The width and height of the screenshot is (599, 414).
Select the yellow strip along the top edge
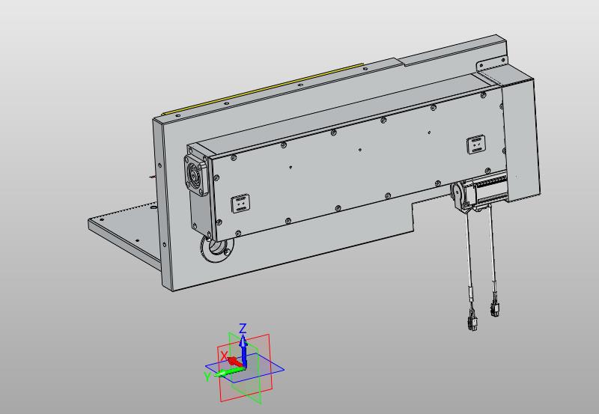(261, 88)
